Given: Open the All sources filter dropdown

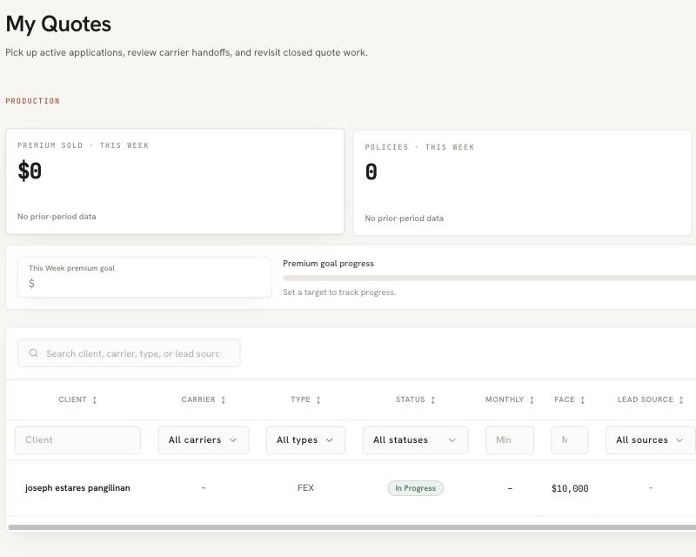Looking at the screenshot, I should coord(650,440).
